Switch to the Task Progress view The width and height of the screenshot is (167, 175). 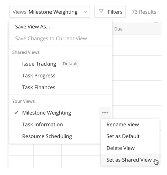coord(39,76)
